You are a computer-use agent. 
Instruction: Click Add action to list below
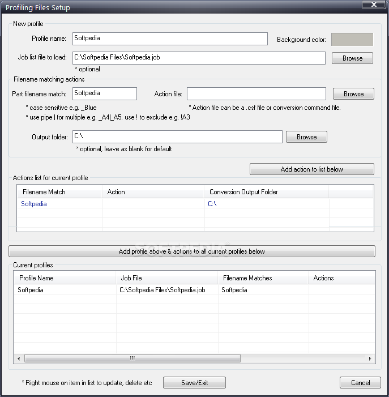click(312, 169)
